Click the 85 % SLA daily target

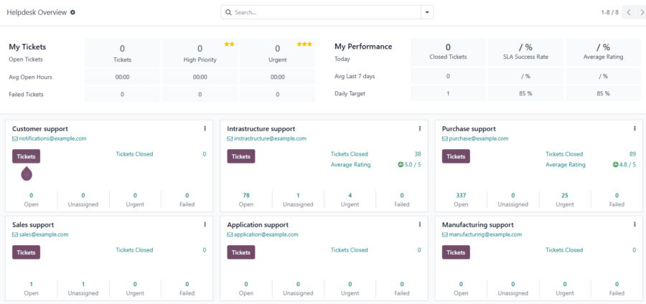[x=525, y=93]
